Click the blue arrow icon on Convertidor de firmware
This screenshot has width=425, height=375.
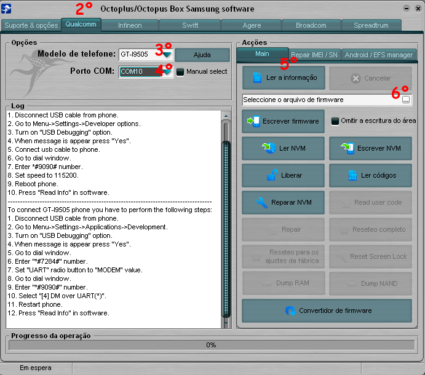290,310
